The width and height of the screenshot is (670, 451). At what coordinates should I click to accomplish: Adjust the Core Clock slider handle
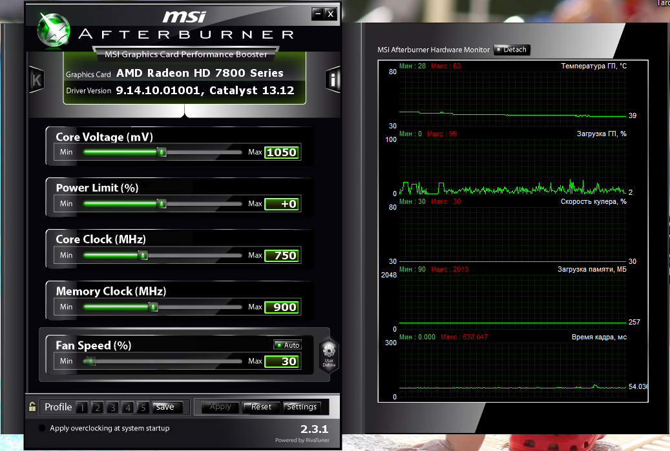[143, 255]
